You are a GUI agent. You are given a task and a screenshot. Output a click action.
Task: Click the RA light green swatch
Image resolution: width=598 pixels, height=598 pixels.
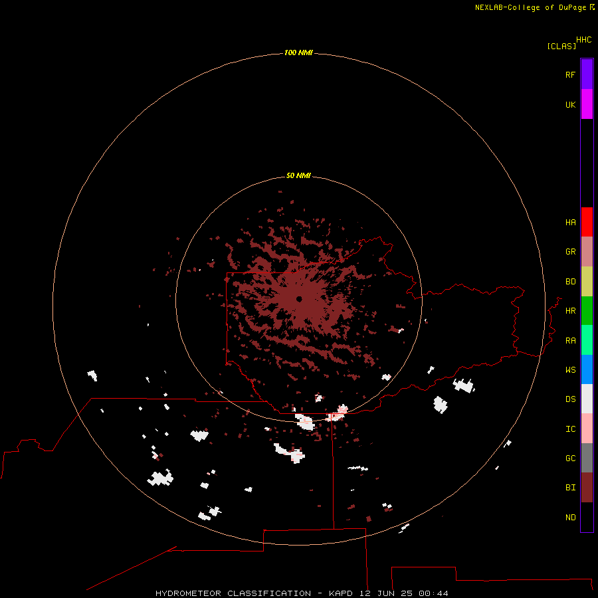pos(587,340)
